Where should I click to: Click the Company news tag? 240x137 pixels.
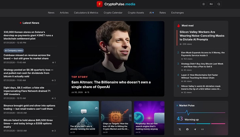(x=14, y=50)
